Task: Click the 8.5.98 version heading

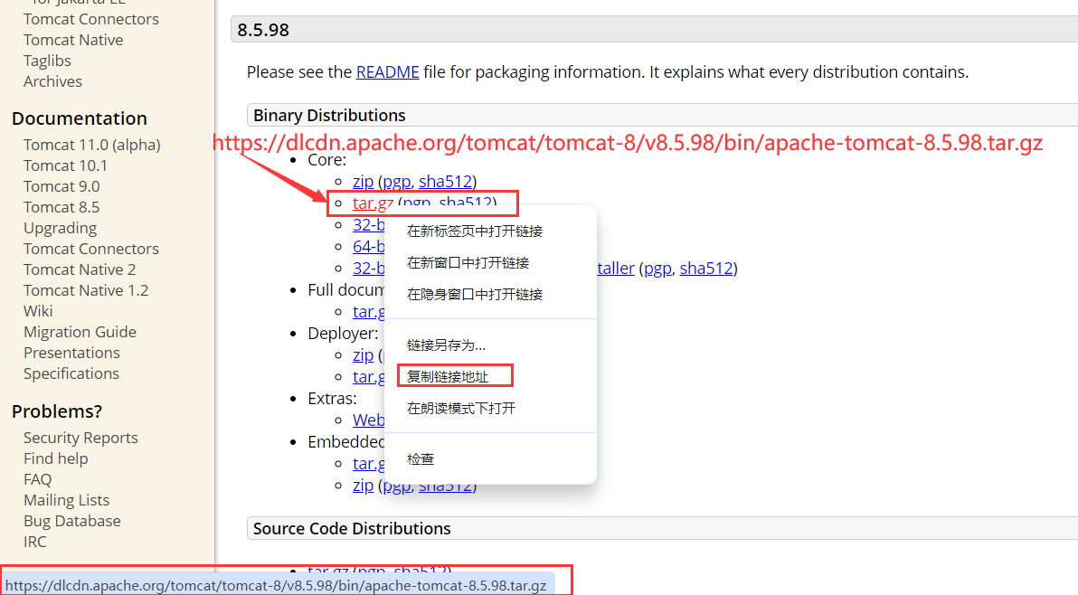Action: click(262, 30)
